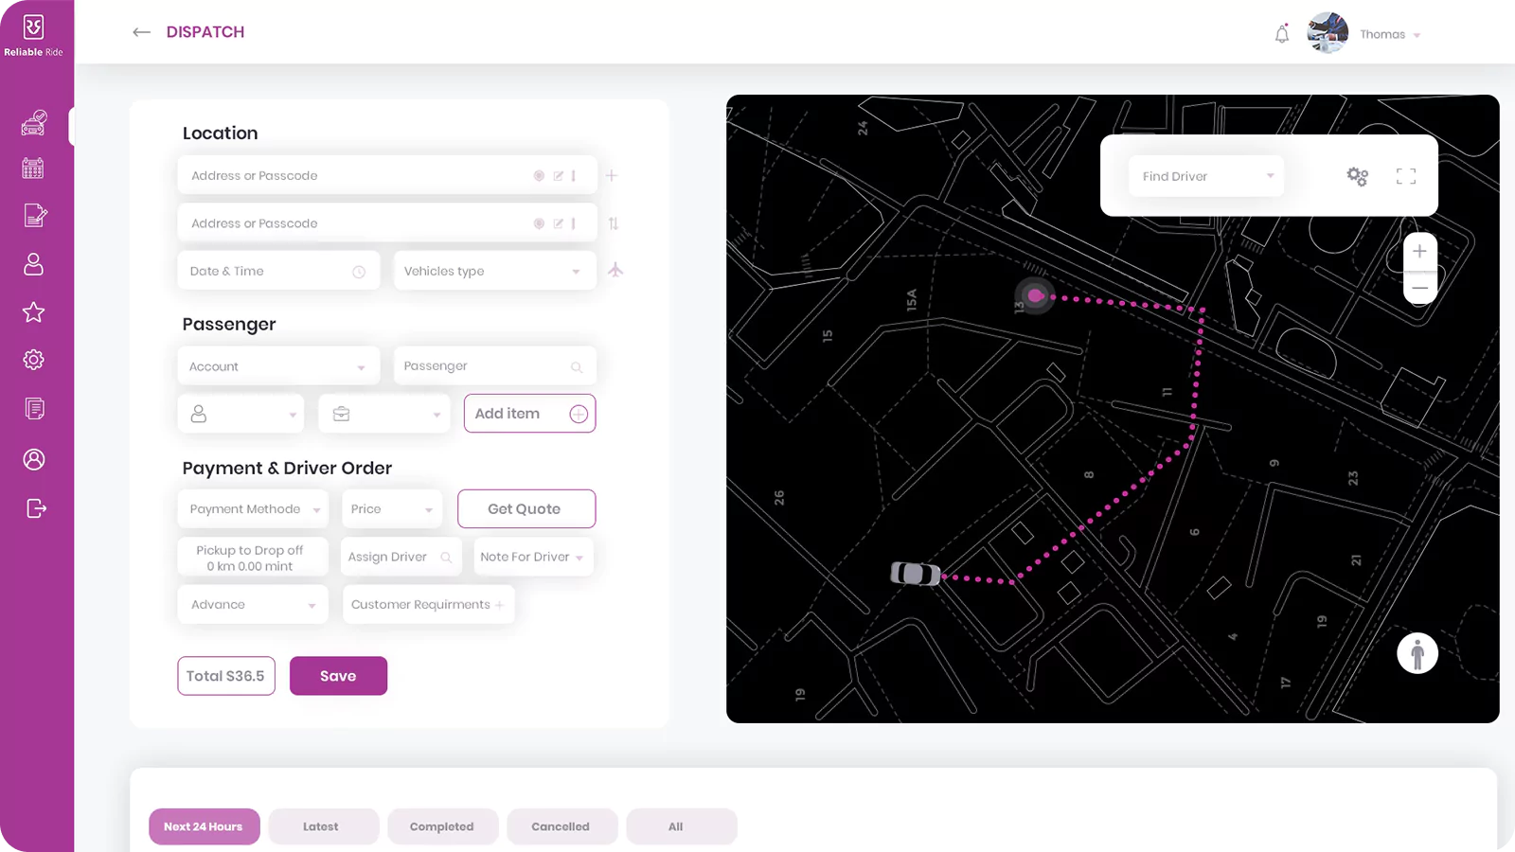This screenshot has height=852, width=1515.
Task: Click the logout icon in sidebar
Action: [x=35, y=508]
